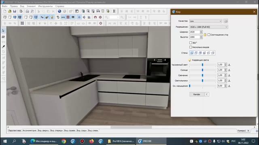Click the light bulb next to Коррекция света
The height and width of the screenshot is (145, 259).
(x=190, y=60)
